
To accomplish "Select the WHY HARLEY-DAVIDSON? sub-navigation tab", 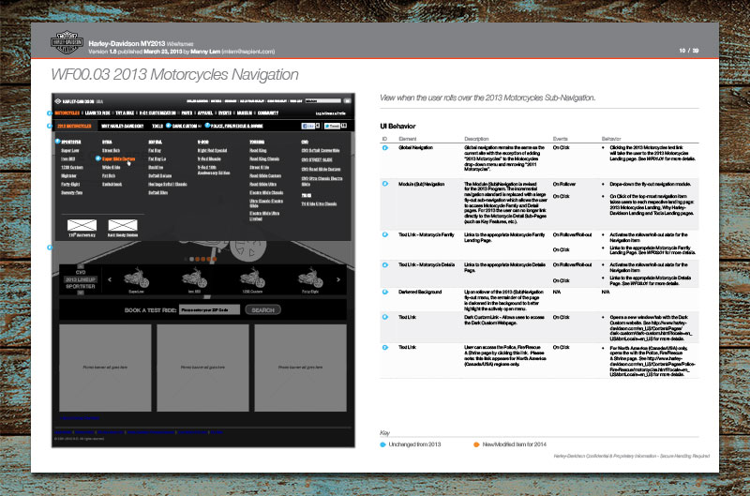I will (123, 126).
